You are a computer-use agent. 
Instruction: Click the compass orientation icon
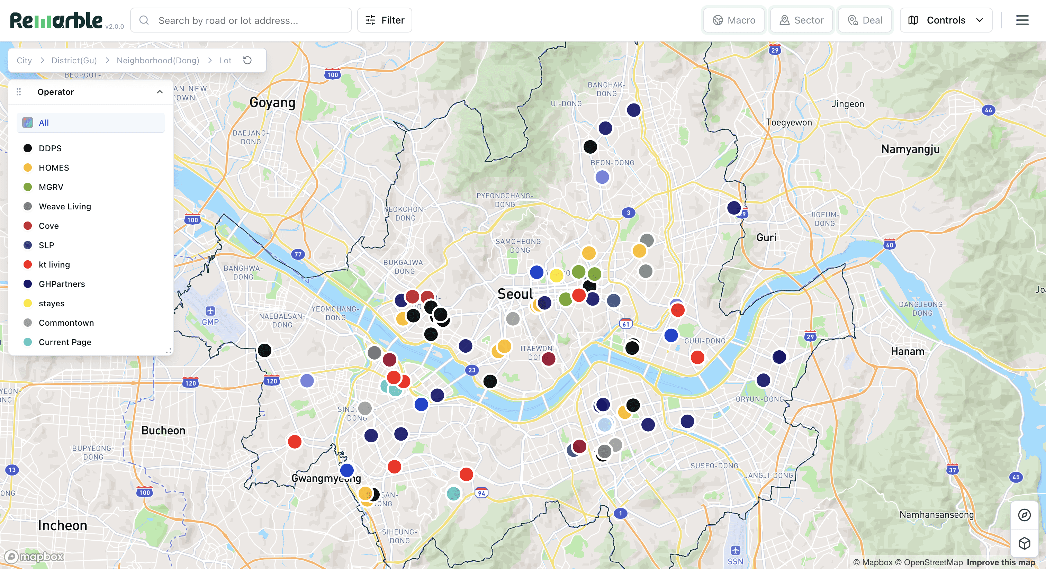(1024, 515)
